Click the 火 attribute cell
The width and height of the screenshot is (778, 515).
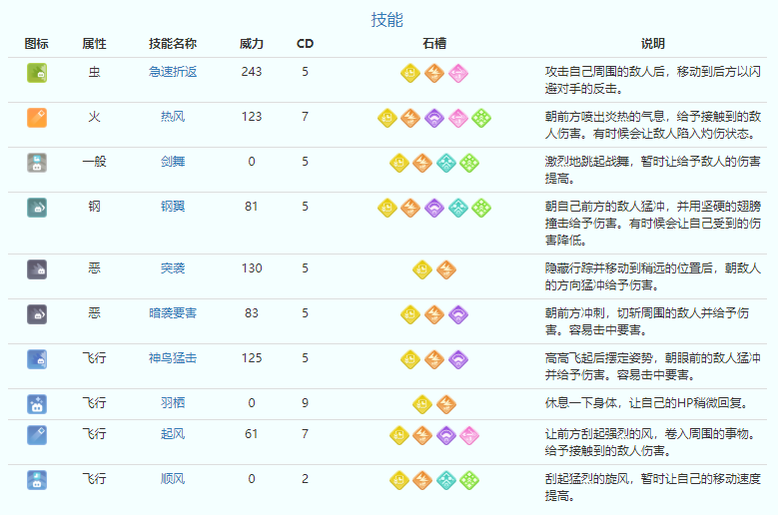click(94, 117)
